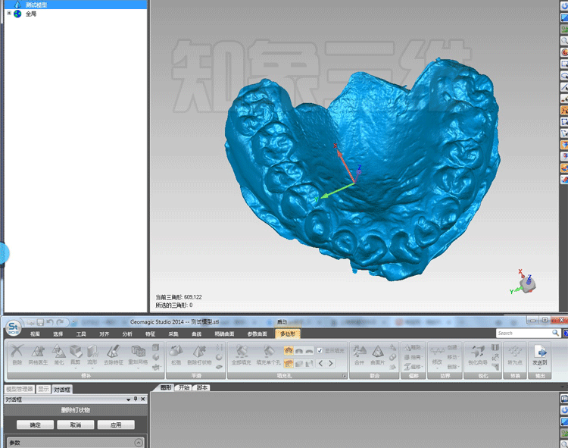Click the previous hole left-arrow button

[x=320, y=363]
